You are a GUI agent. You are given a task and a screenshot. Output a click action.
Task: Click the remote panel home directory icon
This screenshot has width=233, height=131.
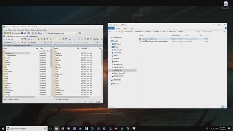(x=85, y=39)
